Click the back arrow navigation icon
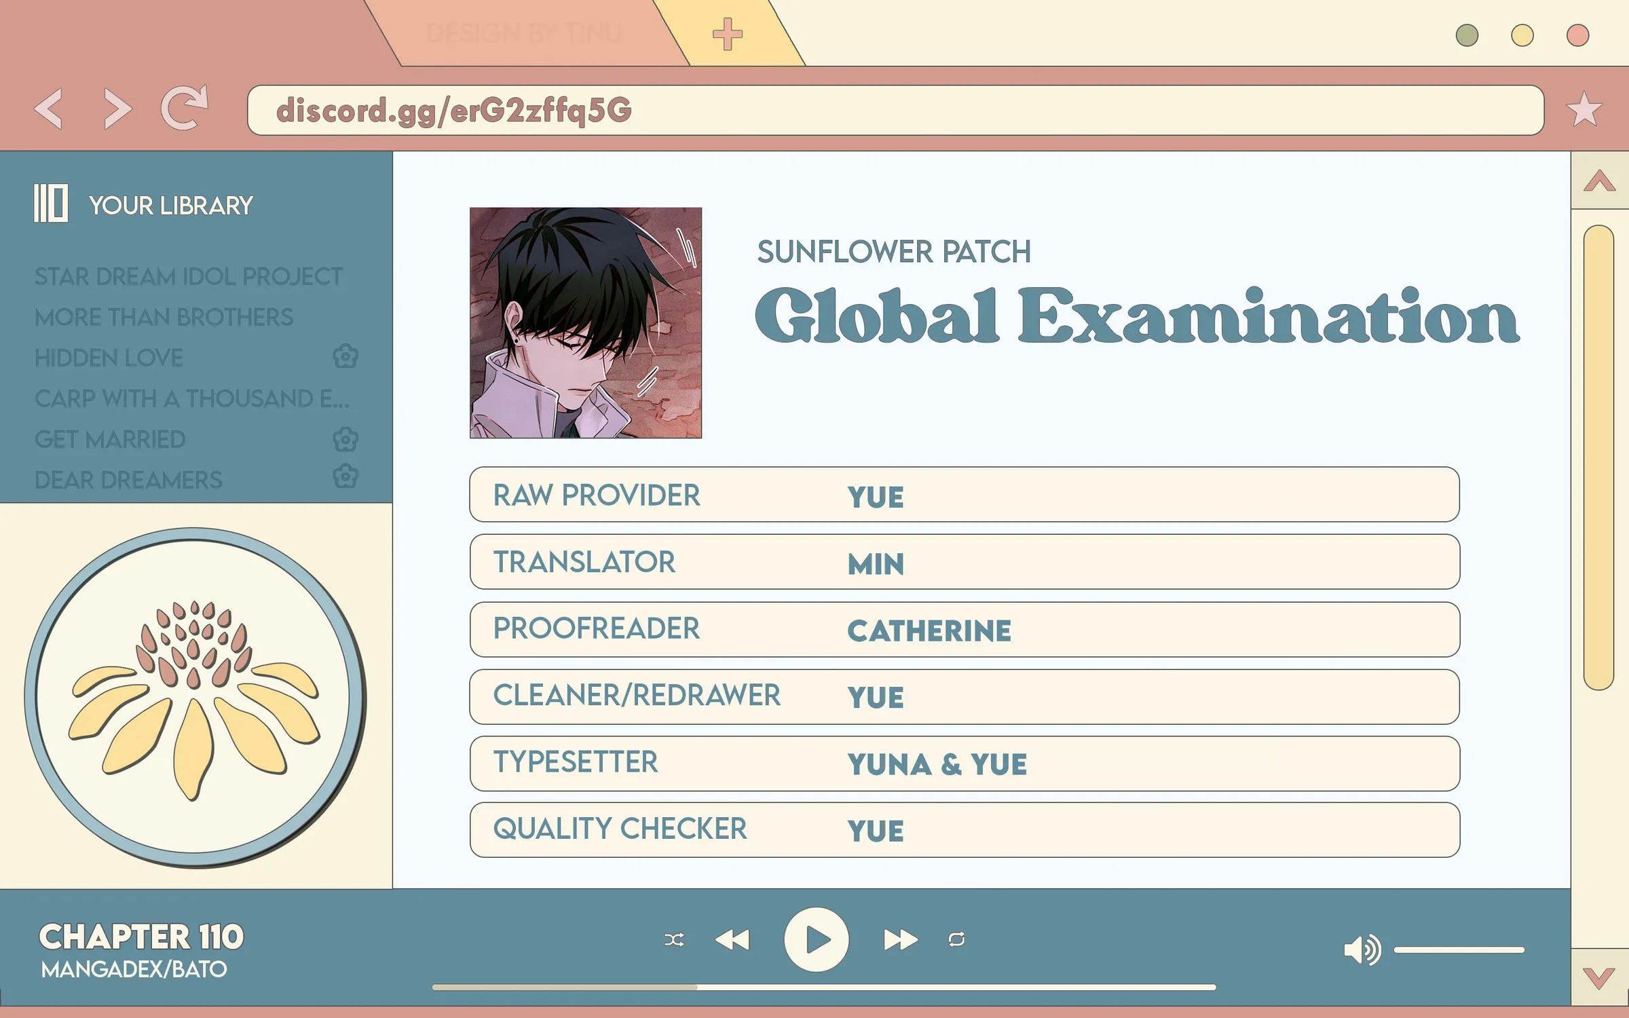 click(48, 109)
